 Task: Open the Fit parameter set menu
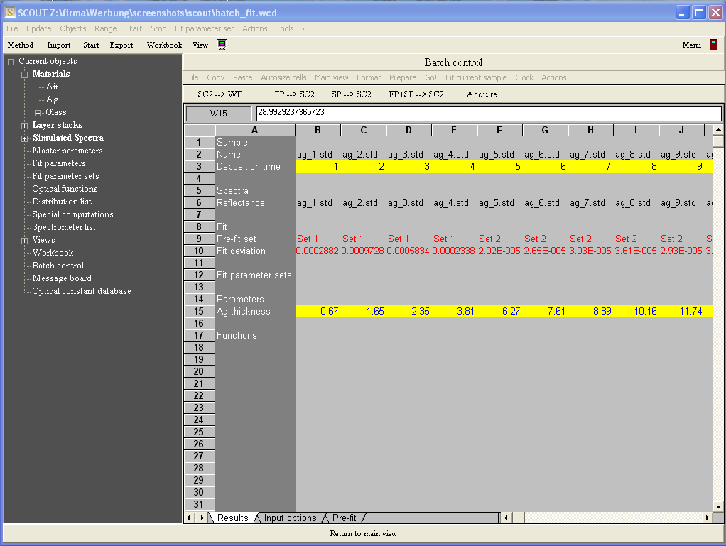(204, 28)
